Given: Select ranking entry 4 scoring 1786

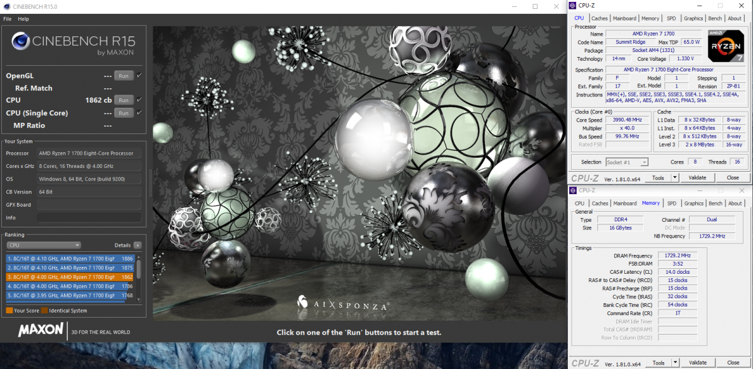Looking at the screenshot, I should (70, 286).
